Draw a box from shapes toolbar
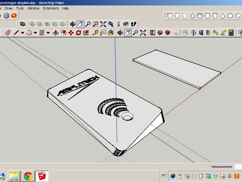 170,15
